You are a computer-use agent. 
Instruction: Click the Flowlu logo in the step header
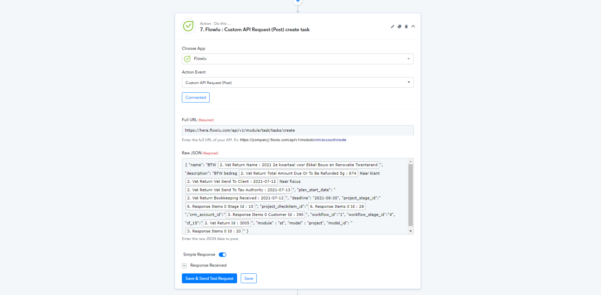pyautogui.click(x=188, y=26)
